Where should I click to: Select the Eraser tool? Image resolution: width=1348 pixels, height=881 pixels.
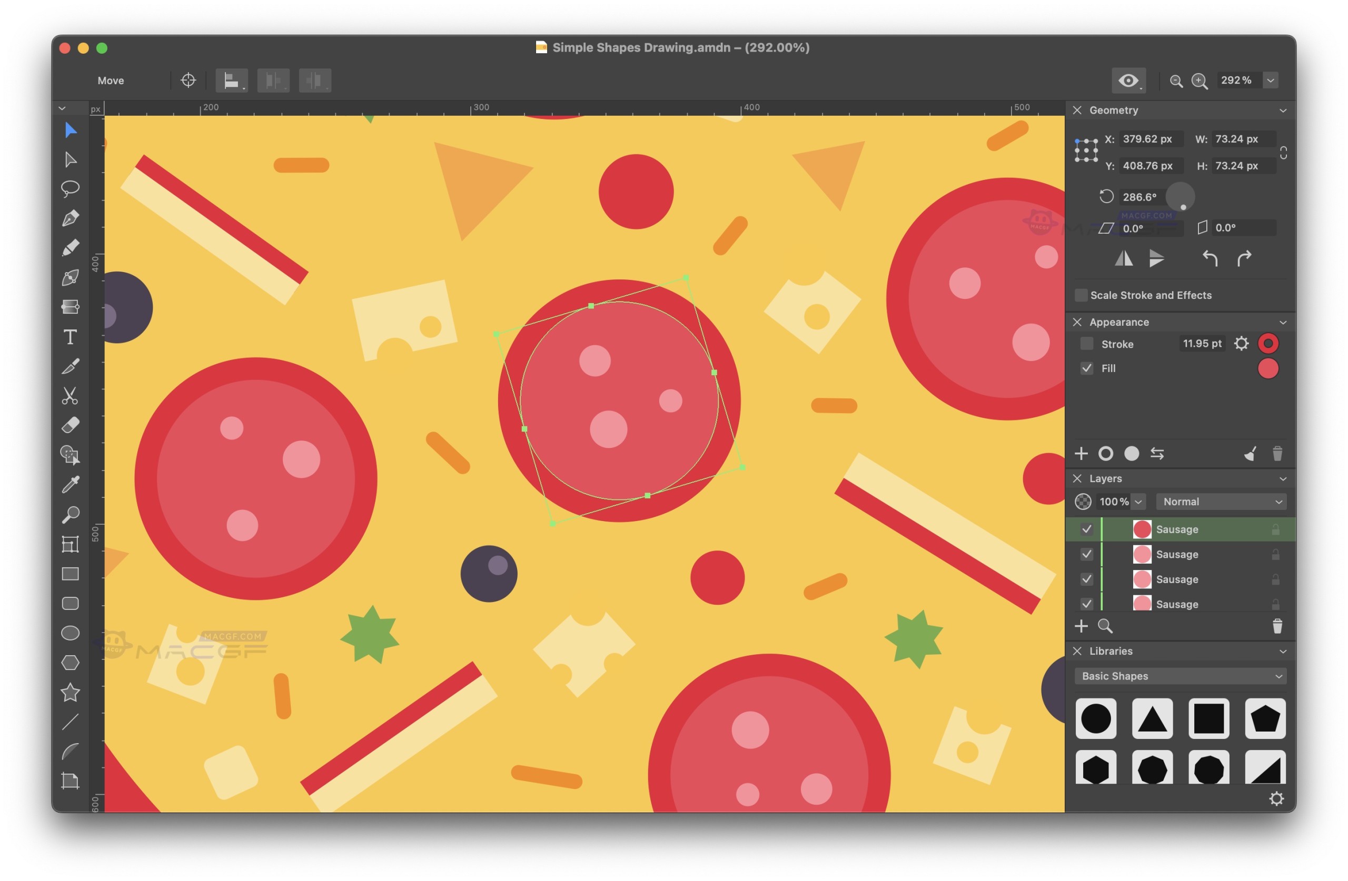(x=70, y=425)
